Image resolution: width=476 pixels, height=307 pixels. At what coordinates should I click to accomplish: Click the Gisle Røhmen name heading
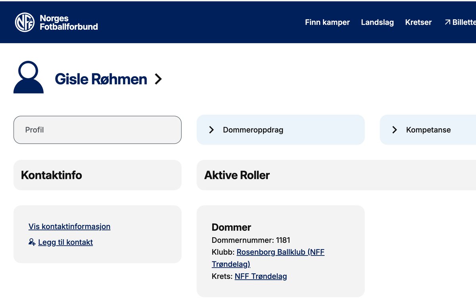click(101, 79)
